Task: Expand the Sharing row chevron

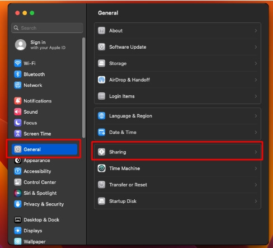Action: pyautogui.click(x=256, y=152)
